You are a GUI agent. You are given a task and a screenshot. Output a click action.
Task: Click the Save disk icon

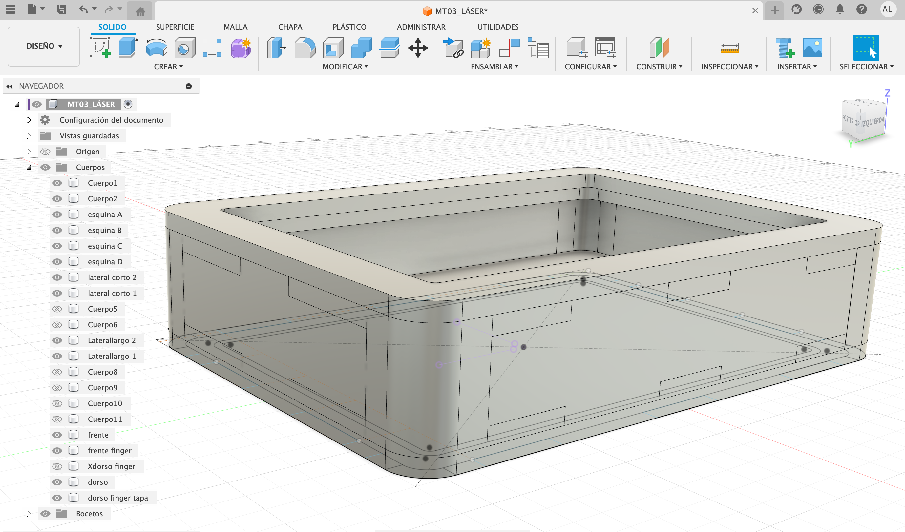point(62,9)
